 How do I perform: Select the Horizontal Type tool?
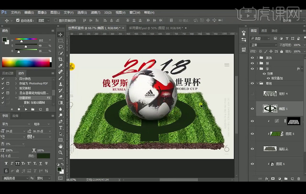pos(61,128)
